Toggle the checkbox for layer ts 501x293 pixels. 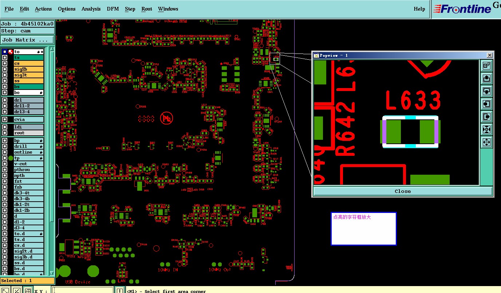[5, 58]
